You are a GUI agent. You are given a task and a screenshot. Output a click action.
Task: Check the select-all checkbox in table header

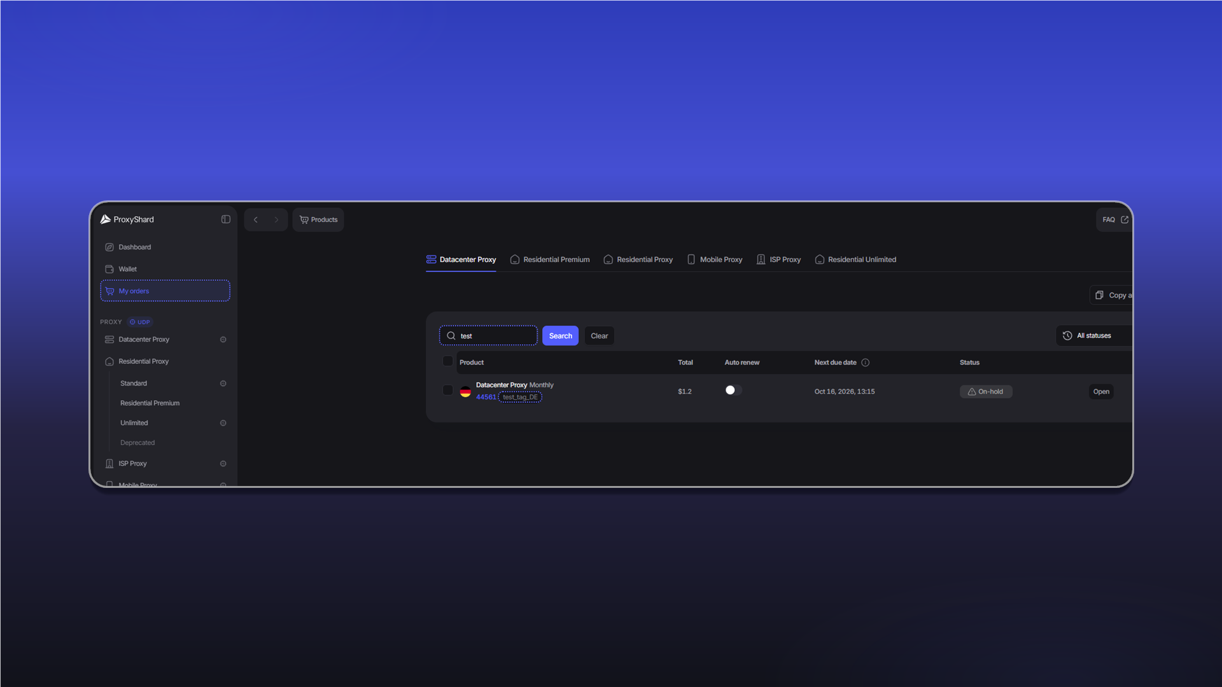(447, 361)
